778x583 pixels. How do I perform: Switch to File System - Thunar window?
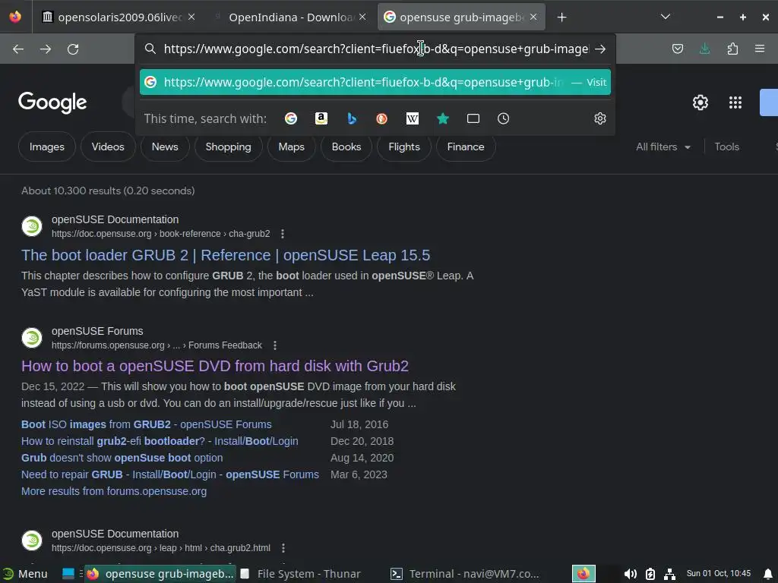301,574
